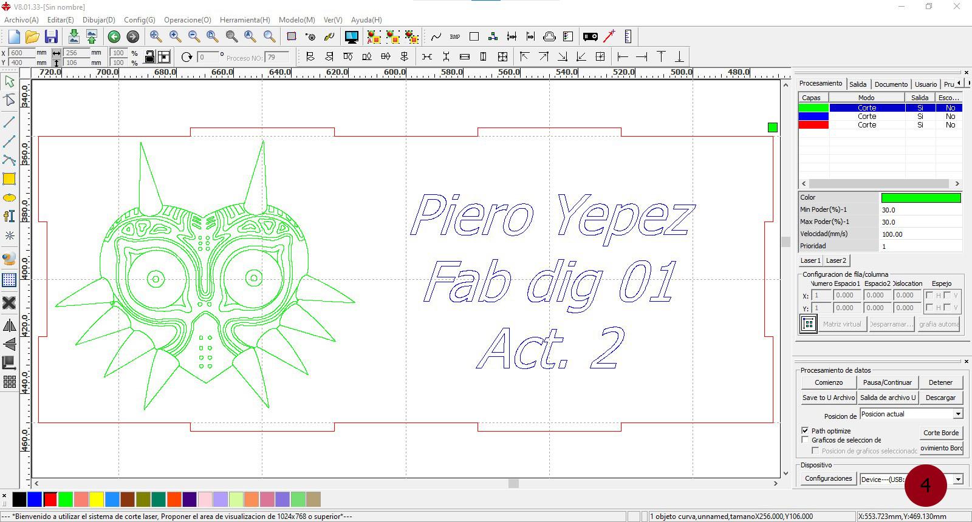Click the align top-left arrow icon
The image size is (972, 522).
click(x=524, y=56)
